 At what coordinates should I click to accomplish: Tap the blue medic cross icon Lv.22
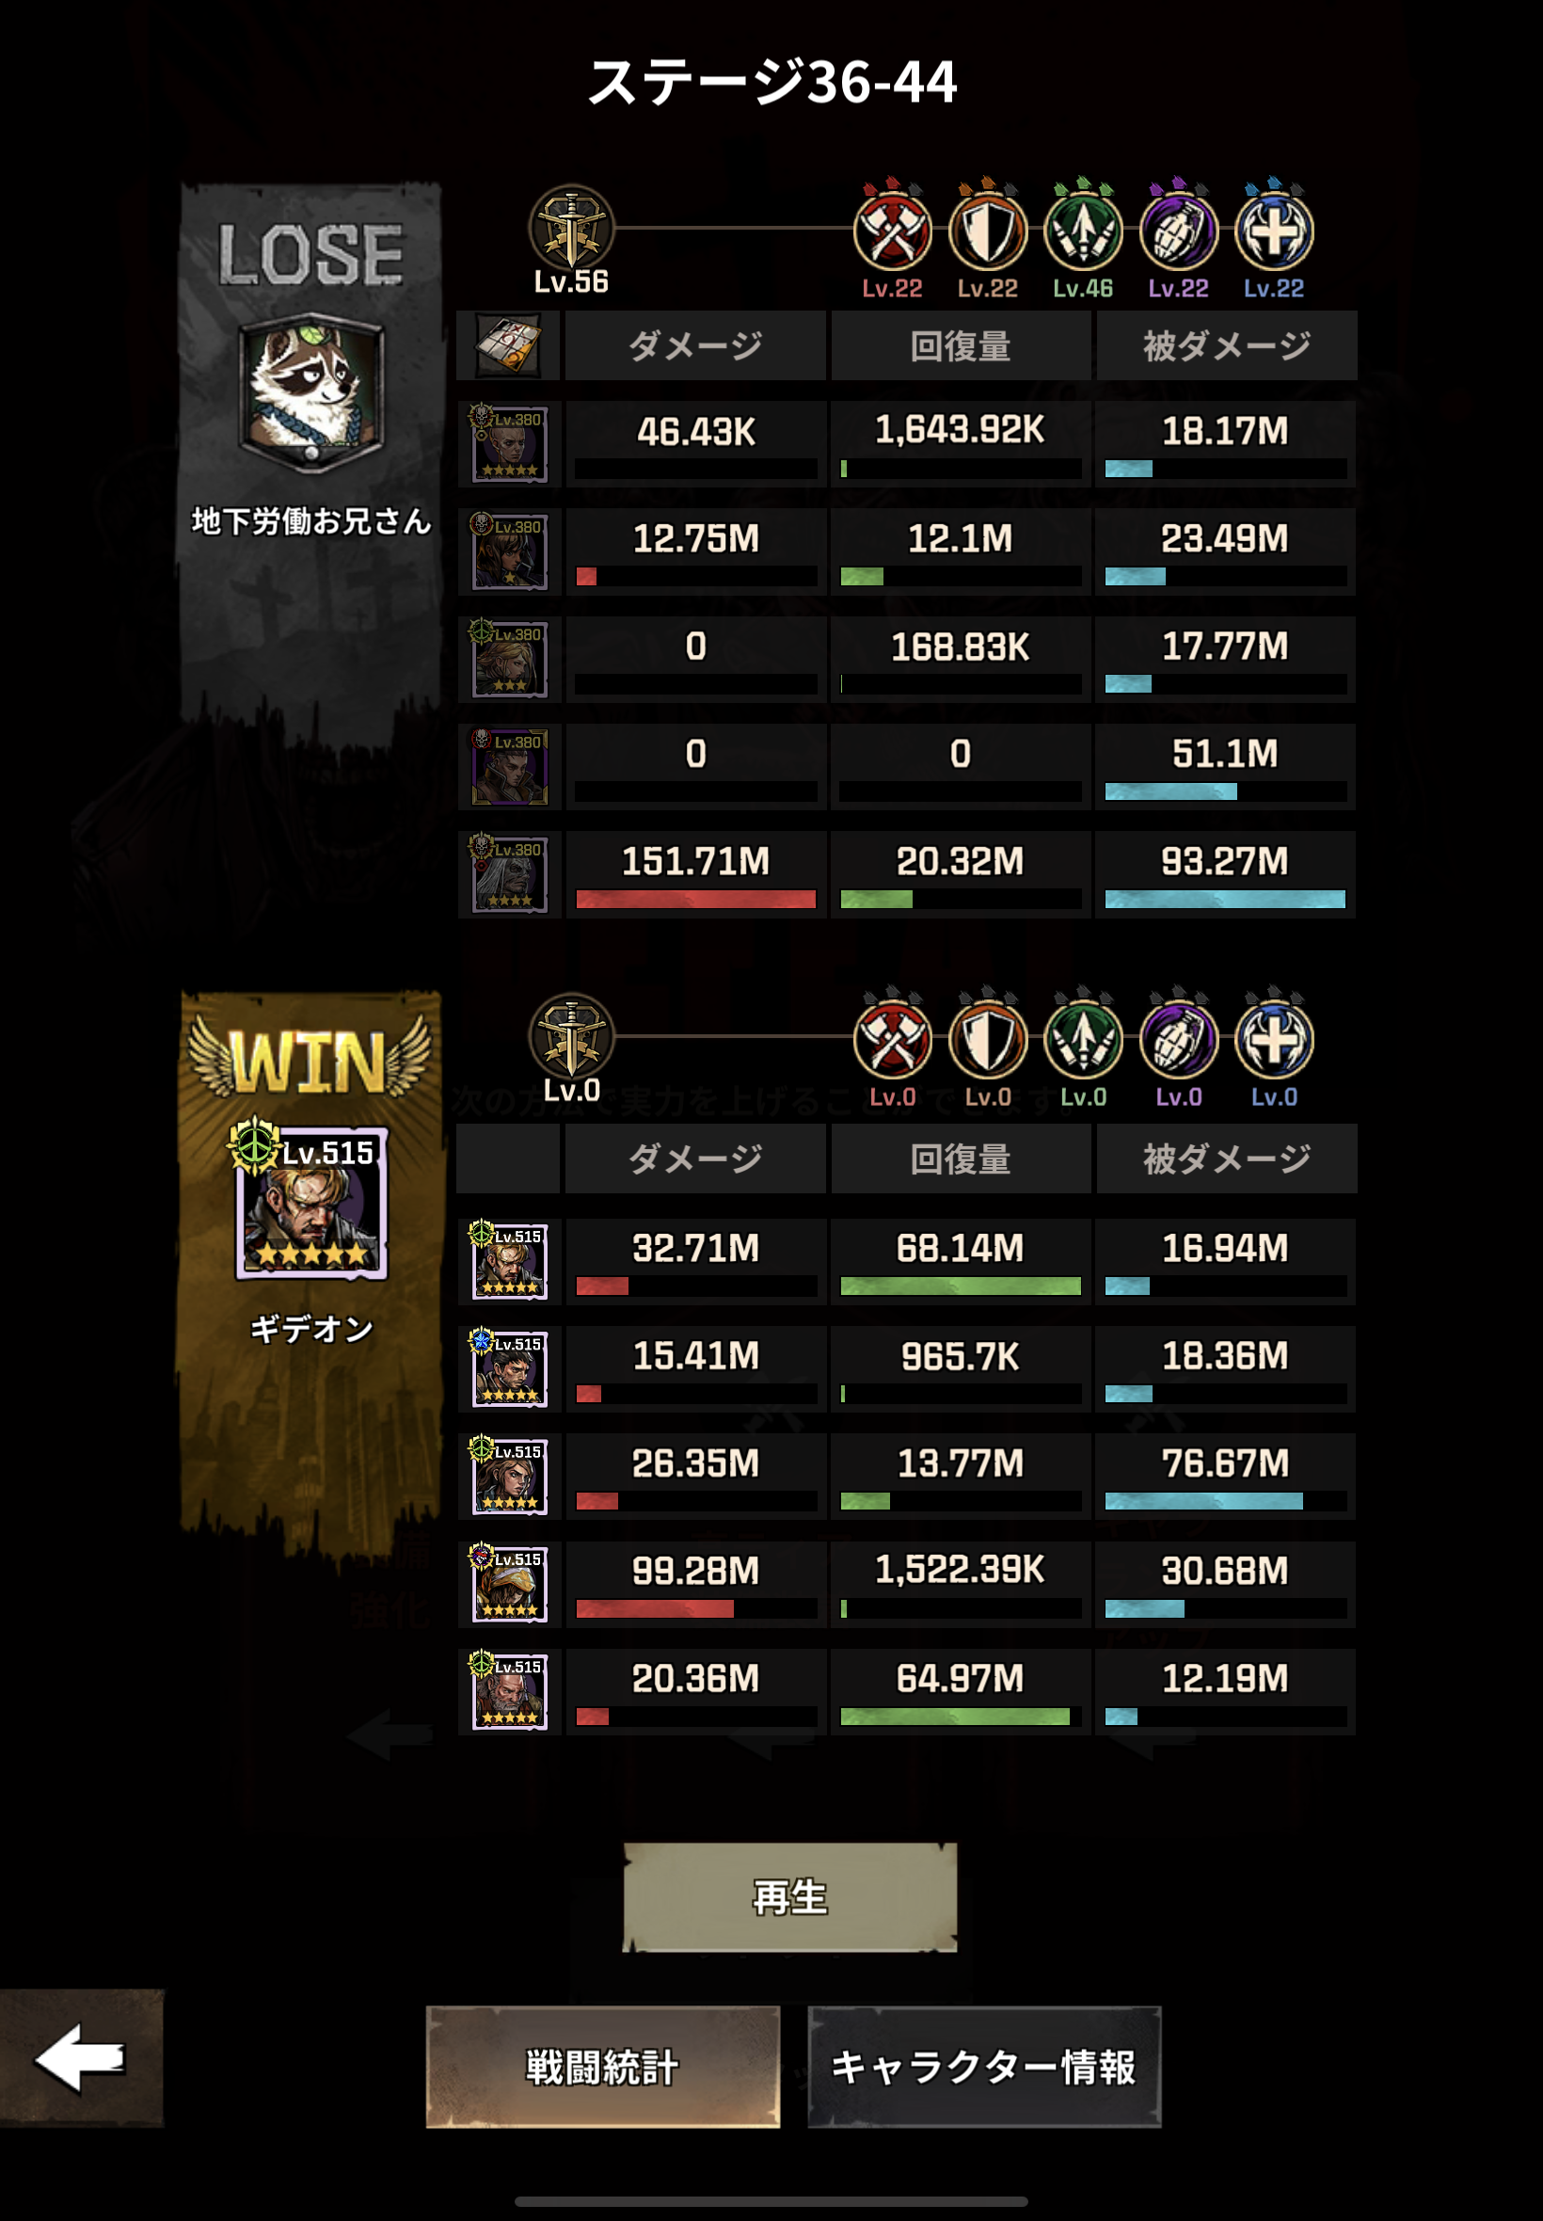coord(1274,232)
